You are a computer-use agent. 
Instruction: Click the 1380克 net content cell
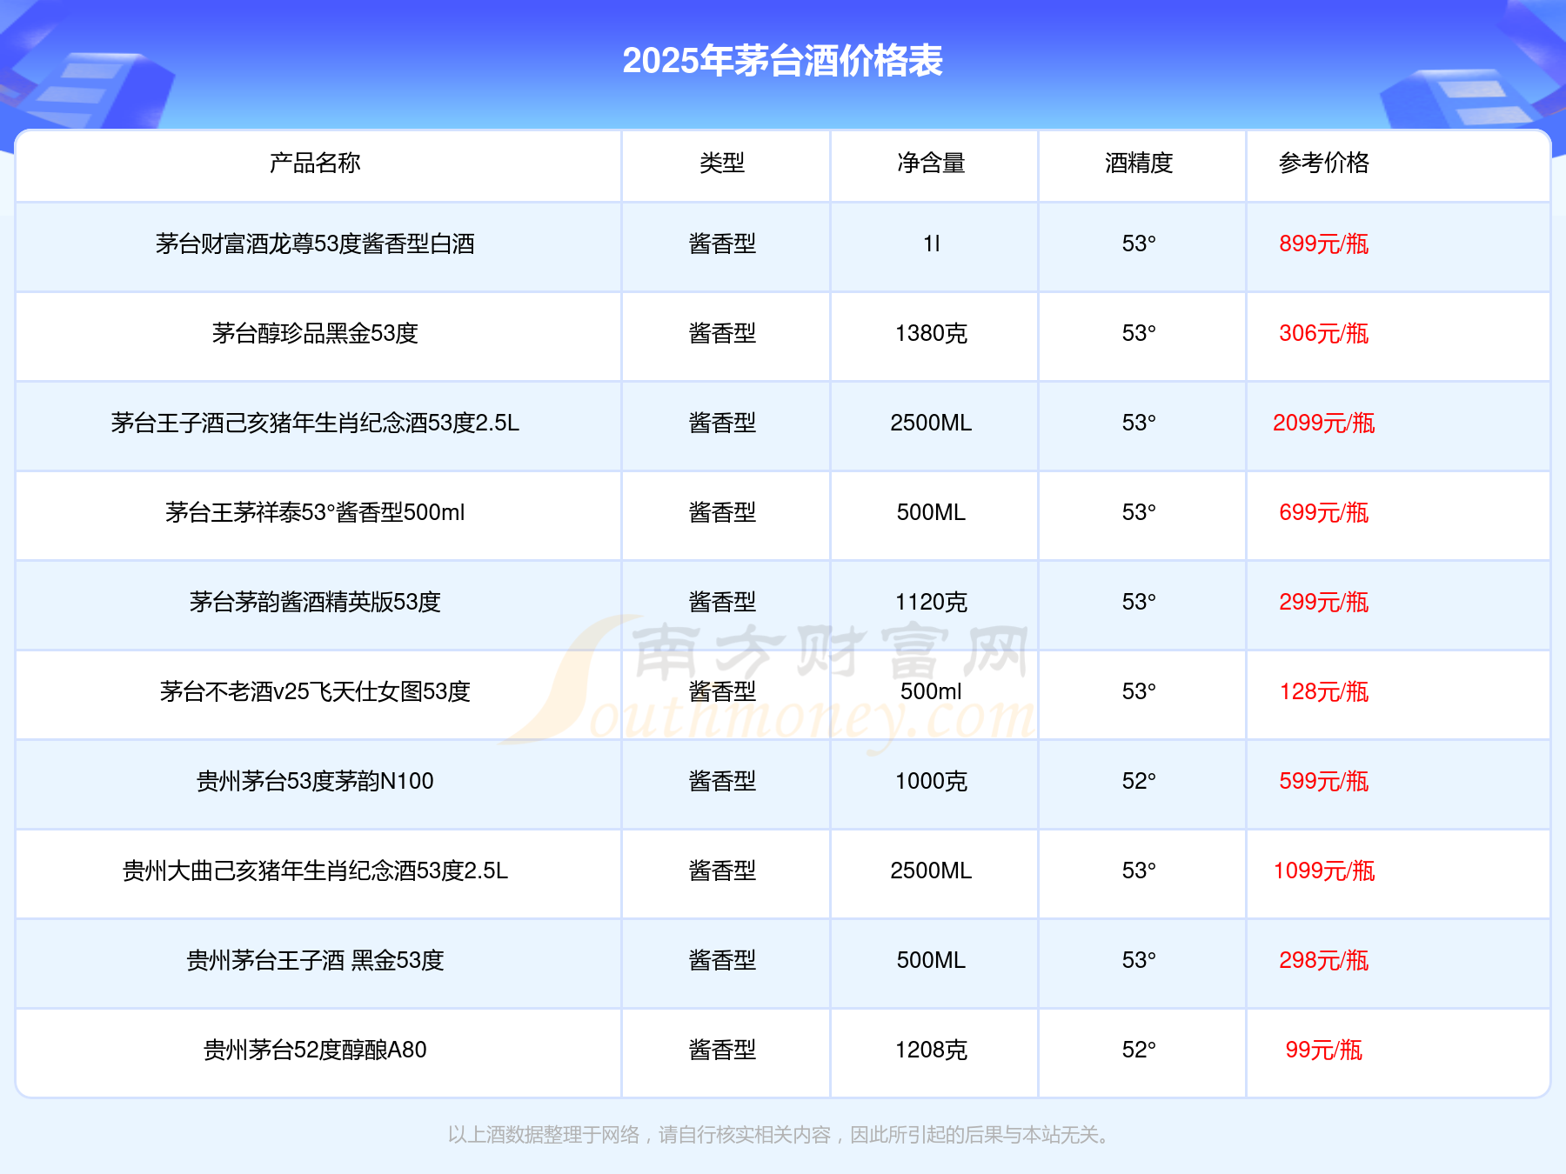pos(931,333)
